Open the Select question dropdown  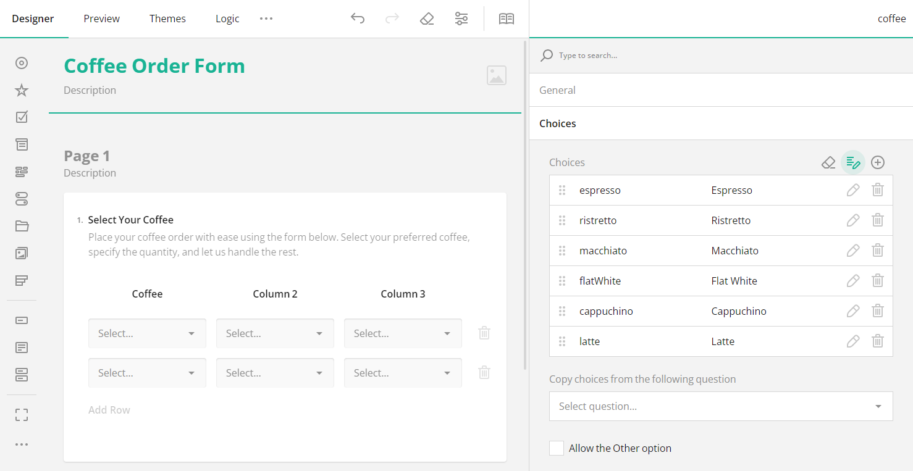(720, 406)
